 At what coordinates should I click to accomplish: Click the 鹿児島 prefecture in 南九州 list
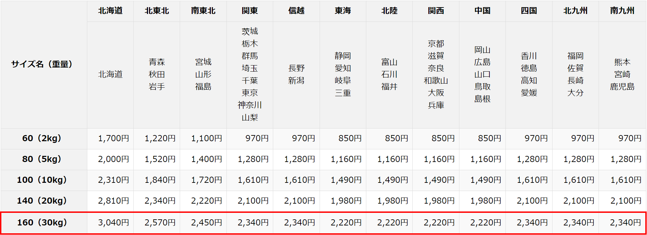[x=622, y=87]
